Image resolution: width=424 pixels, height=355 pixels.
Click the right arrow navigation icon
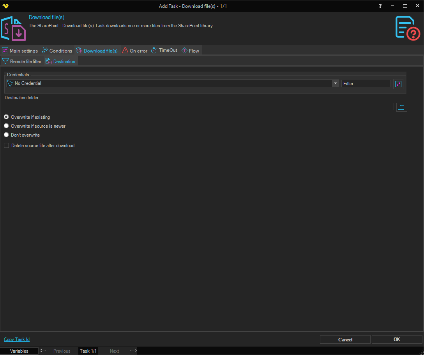click(x=133, y=351)
